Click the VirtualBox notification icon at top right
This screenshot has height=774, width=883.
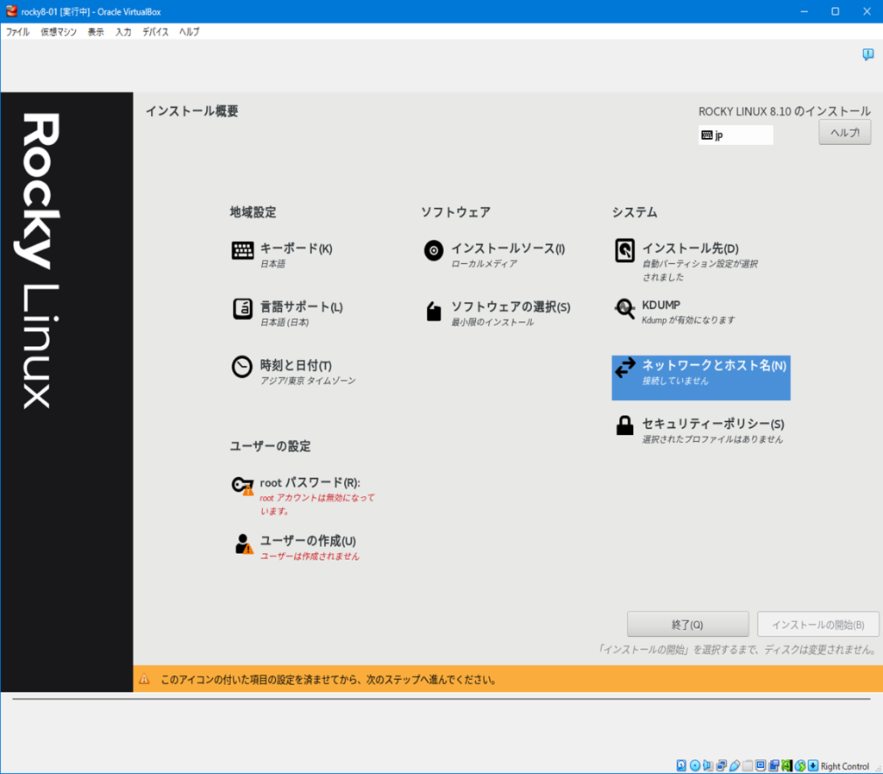[x=867, y=54]
